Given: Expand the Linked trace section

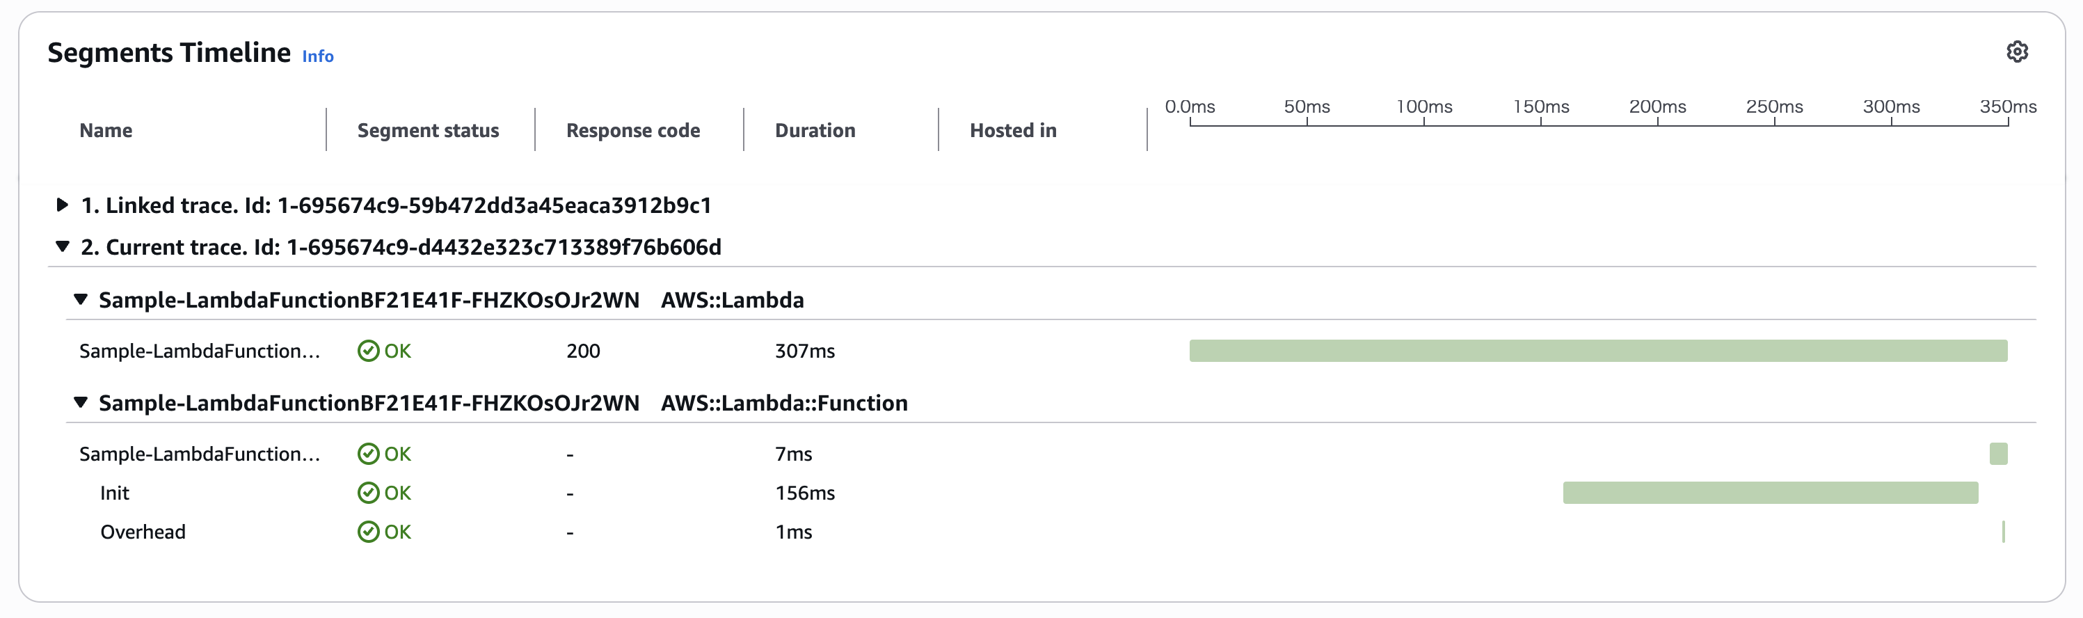Looking at the screenshot, I should point(61,205).
